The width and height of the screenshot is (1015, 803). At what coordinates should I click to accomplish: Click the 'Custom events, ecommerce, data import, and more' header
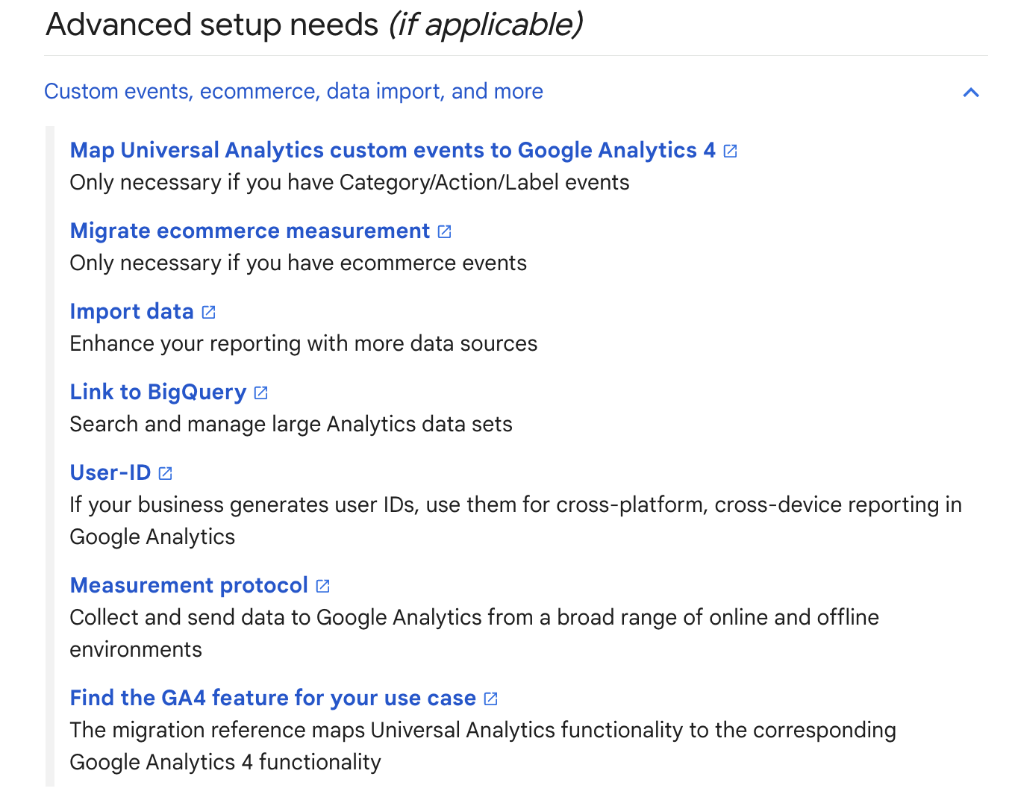(x=293, y=91)
